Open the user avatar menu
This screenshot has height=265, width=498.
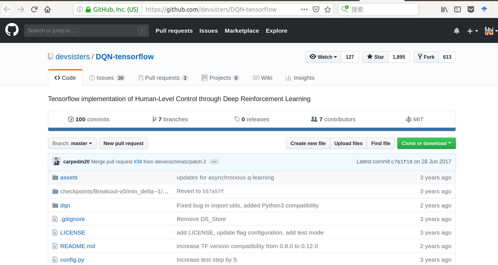coord(491,31)
